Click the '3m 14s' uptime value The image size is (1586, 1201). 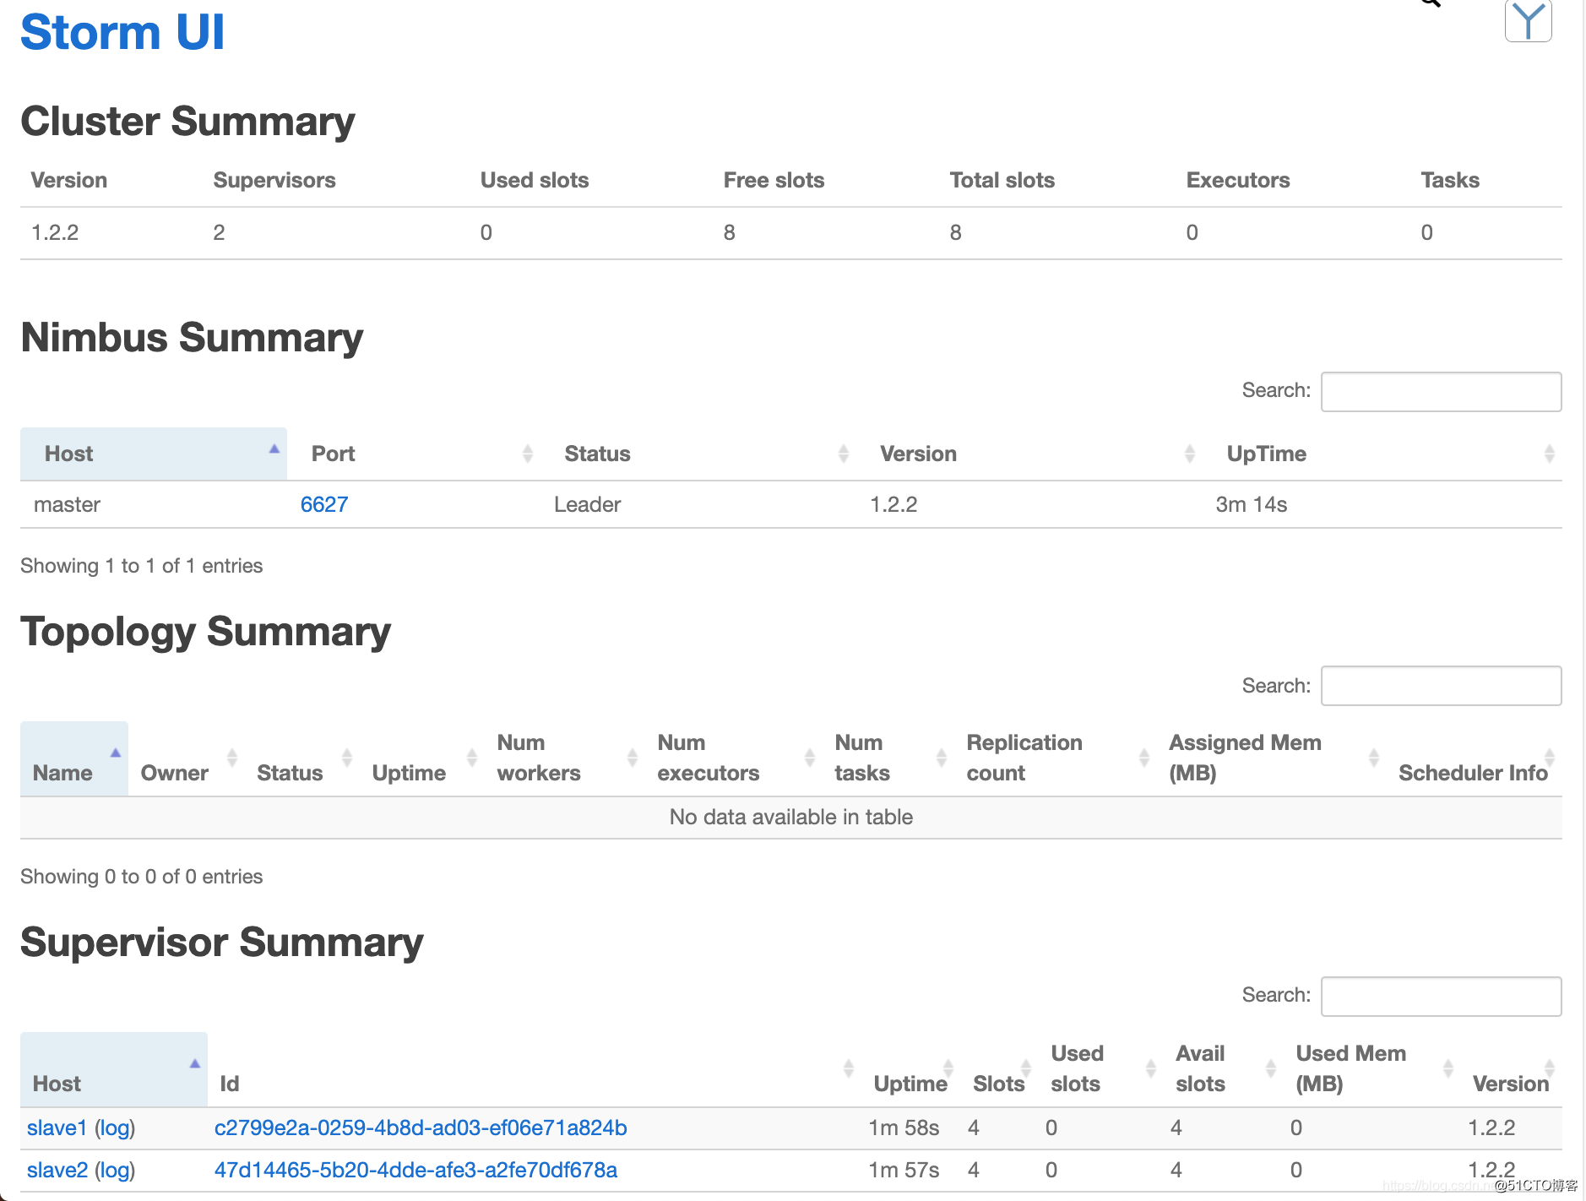1251,505
